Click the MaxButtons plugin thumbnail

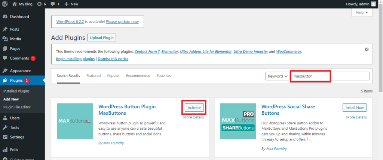tap(75, 121)
